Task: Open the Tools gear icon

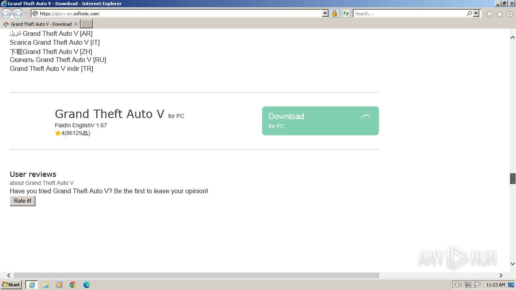Action: tap(510, 14)
